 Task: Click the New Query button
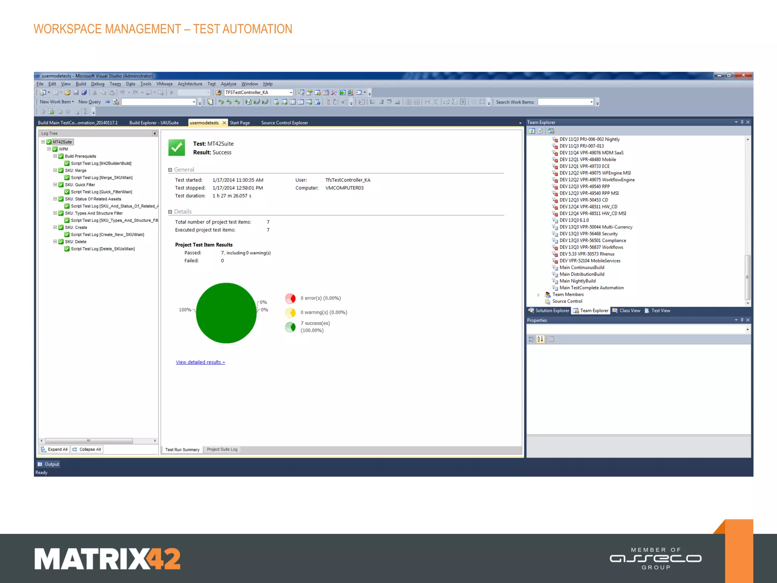click(x=90, y=102)
